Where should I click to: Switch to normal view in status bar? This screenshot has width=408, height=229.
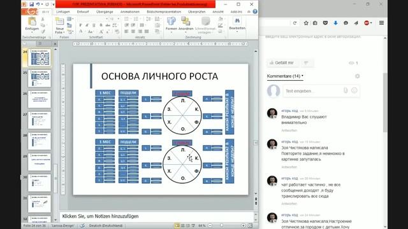pyautogui.click(x=177, y=226)
